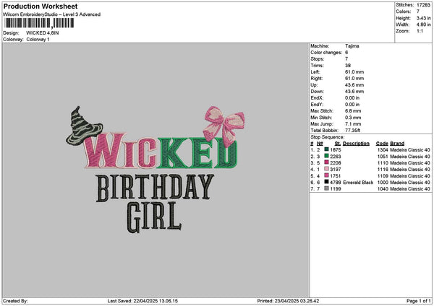Click the 'Page 1 of 1' footer text
This screenshot has height=306, width=434.
click(x=419, y=301)
